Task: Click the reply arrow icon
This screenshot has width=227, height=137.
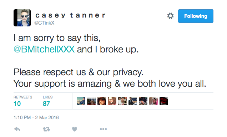Action: (x=17, y=129)
